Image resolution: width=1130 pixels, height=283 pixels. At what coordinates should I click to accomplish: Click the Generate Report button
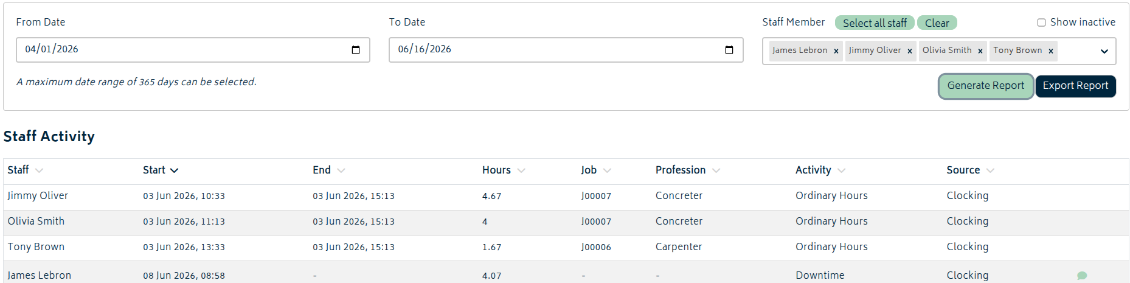(x=986, y=86)
